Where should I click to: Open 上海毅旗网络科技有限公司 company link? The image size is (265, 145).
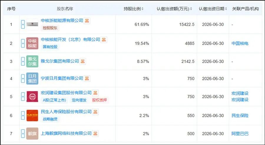pos(66,133)
